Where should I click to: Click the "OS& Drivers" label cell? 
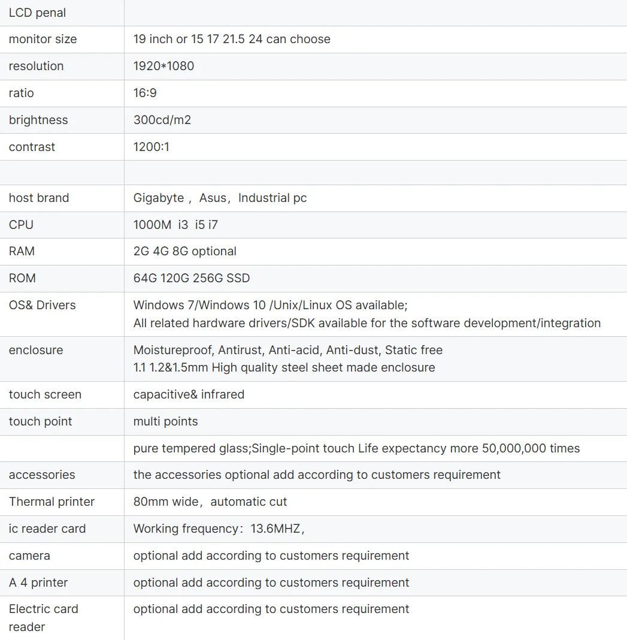(42, 305)
